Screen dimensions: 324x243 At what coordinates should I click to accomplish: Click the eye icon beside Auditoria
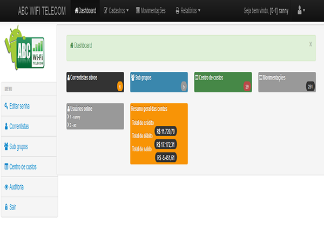click(x=6, y=187)
